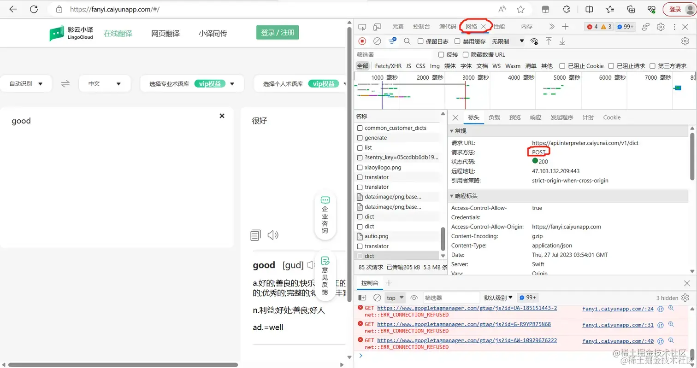Viewport: 697px width, 368px height.
Task: Toggle device emulation mode icon
Action: 377,27
